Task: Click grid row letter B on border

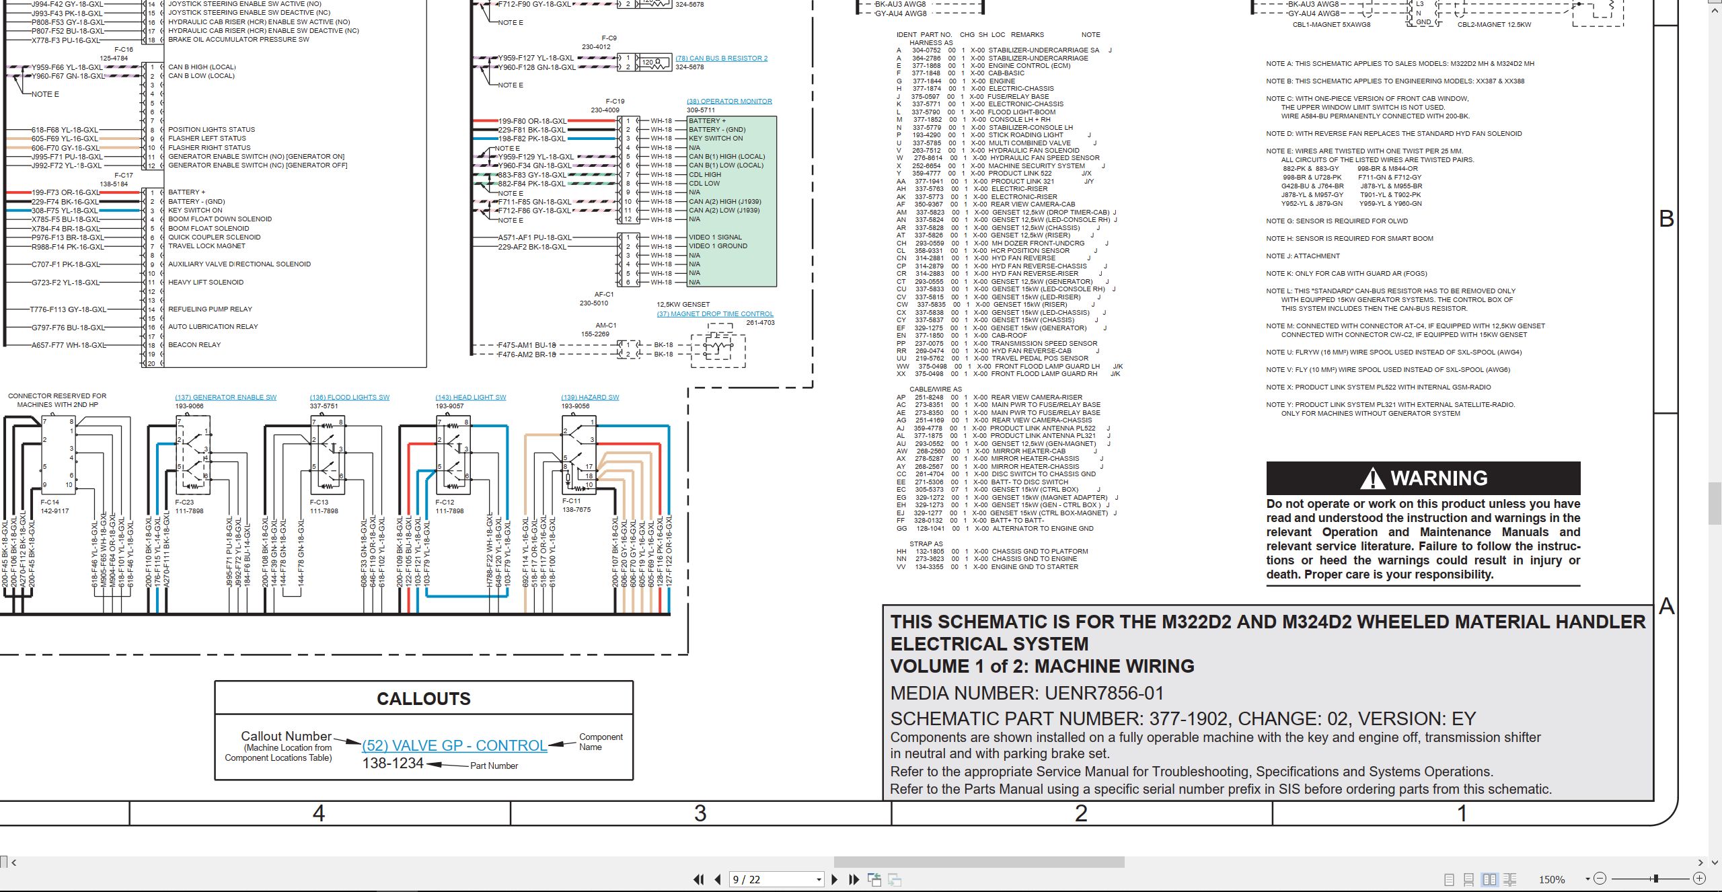Action: click(x=1667, y=219)
